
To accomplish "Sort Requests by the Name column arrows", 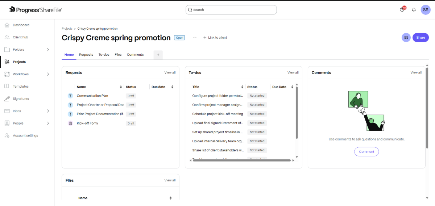I will point(121,87).
